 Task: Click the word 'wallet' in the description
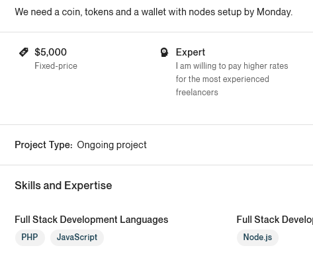pyautogui.click(x=154, y=12)
